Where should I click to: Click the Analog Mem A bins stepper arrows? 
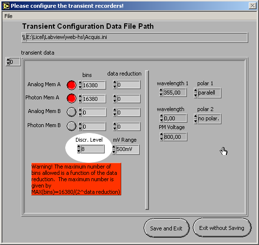[x=80, y=85]
